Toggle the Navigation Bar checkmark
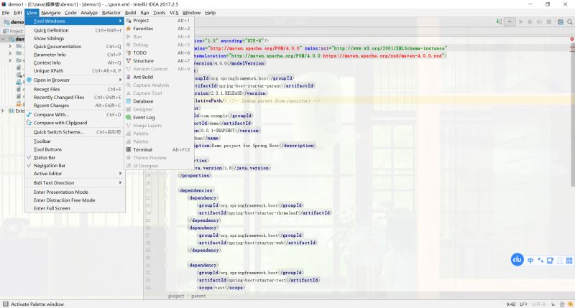The width and height of the screenshot is (575, 308). click(29, 166)
